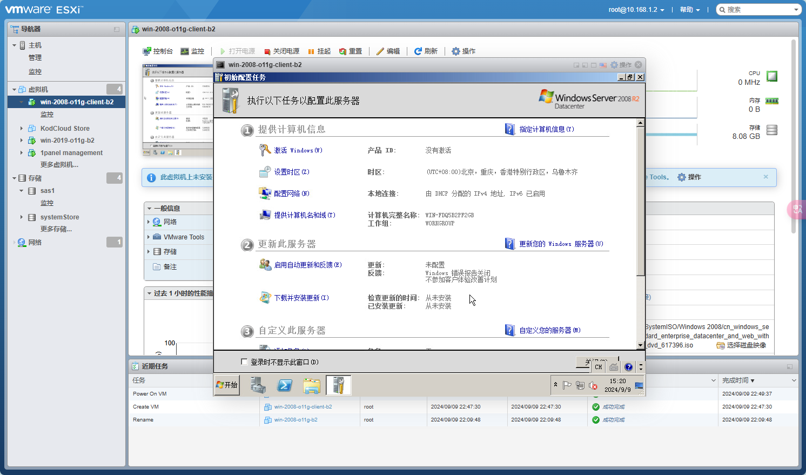Click the 内存 memory icon in resource summary
The height and width of the screenshot is (475, 806).
pos(772,101)
